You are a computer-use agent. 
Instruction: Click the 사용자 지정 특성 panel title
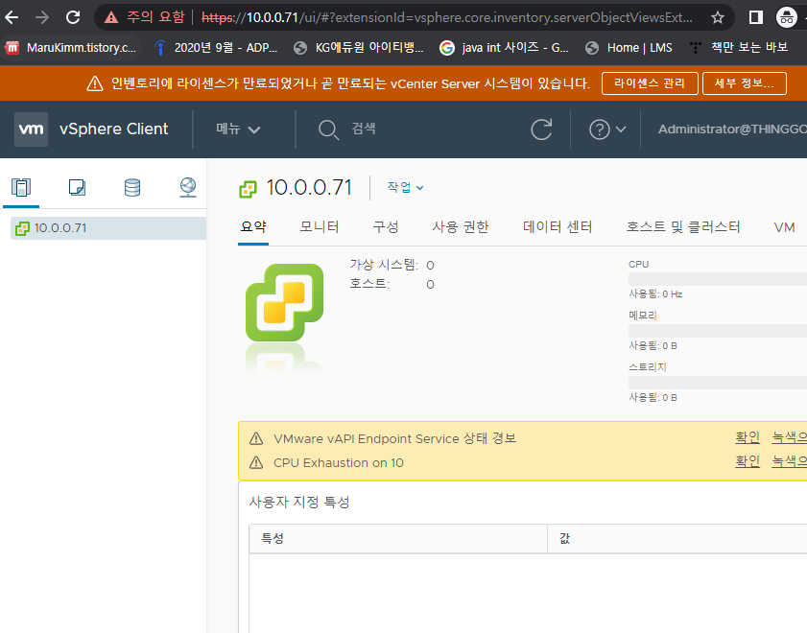[x=299, y=502]
